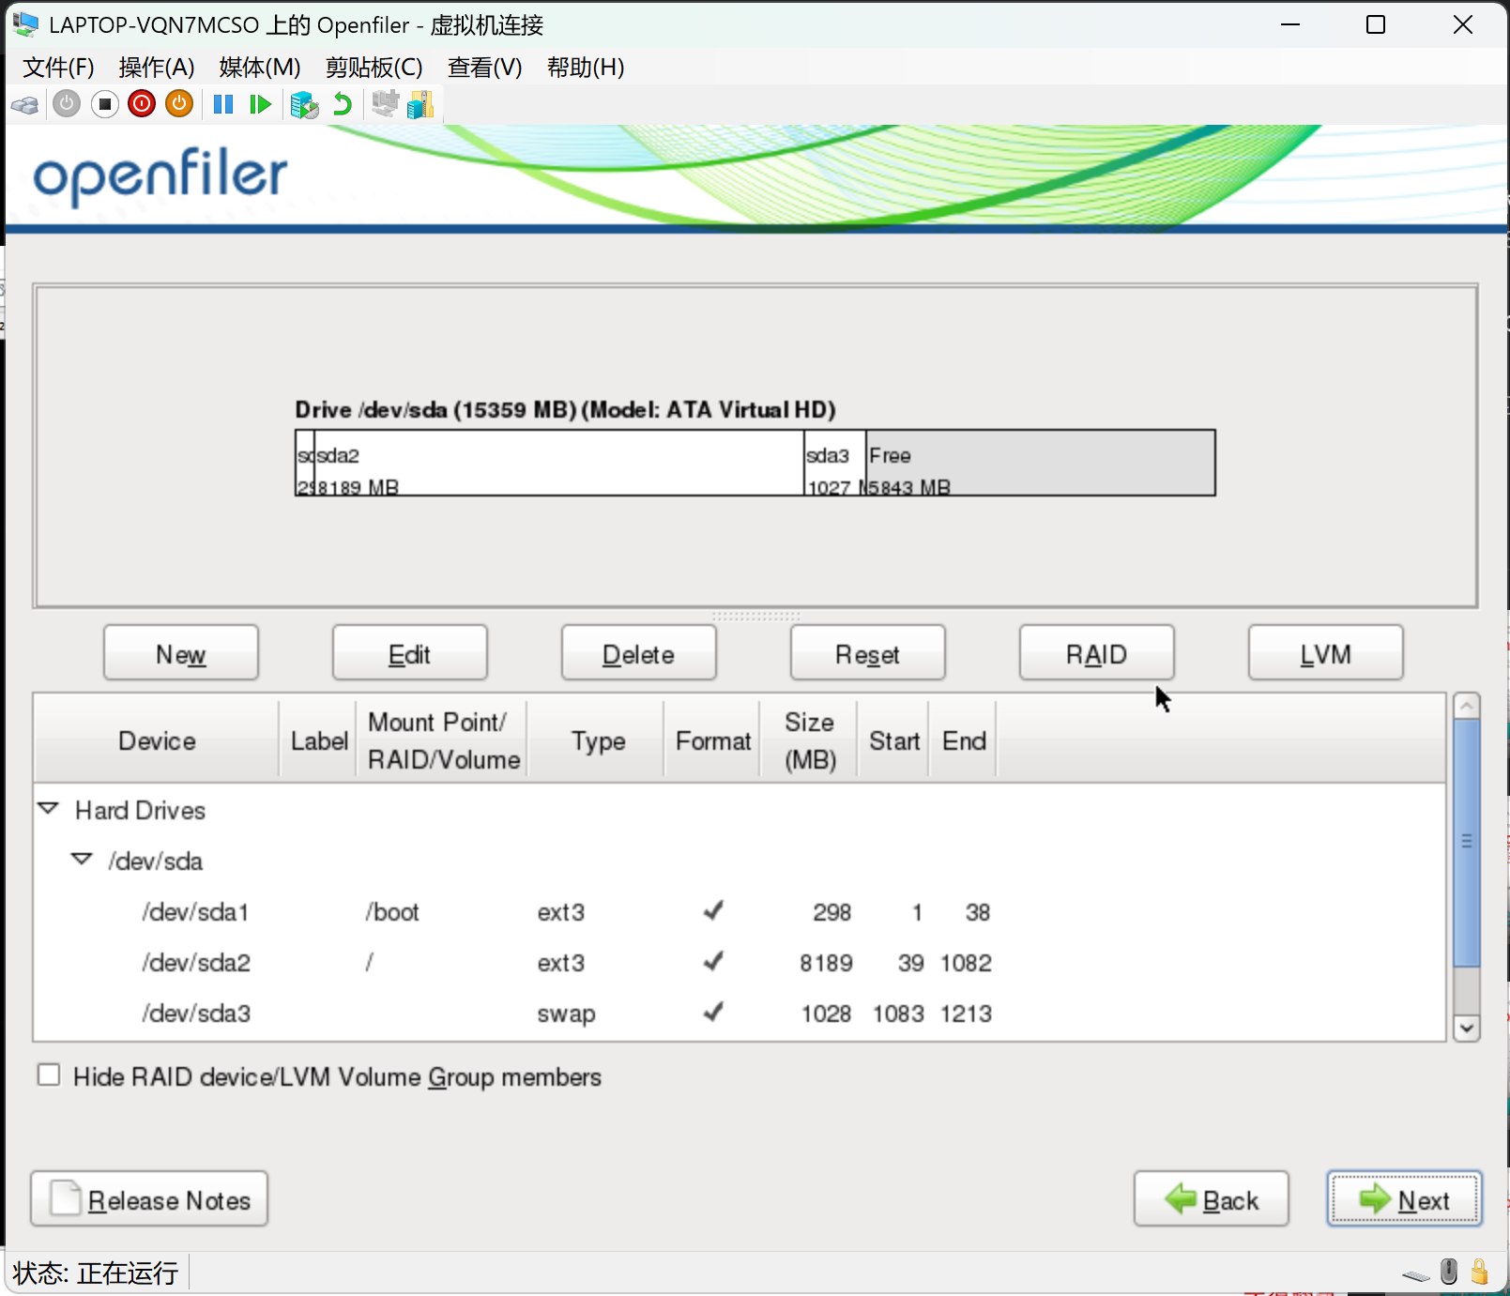Pause the virtual machine with the blue icon
1510x1296 pixels.
point(223,103)
